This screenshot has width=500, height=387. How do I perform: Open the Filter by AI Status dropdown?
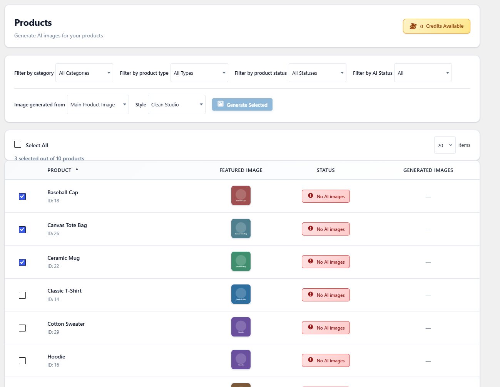tap(423, 73)
